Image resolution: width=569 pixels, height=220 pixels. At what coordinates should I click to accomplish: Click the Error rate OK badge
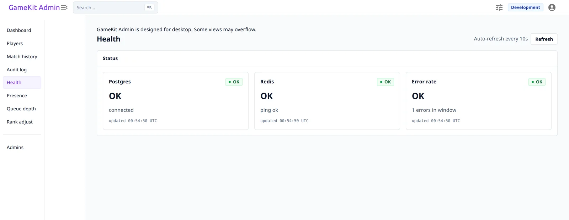537,82
